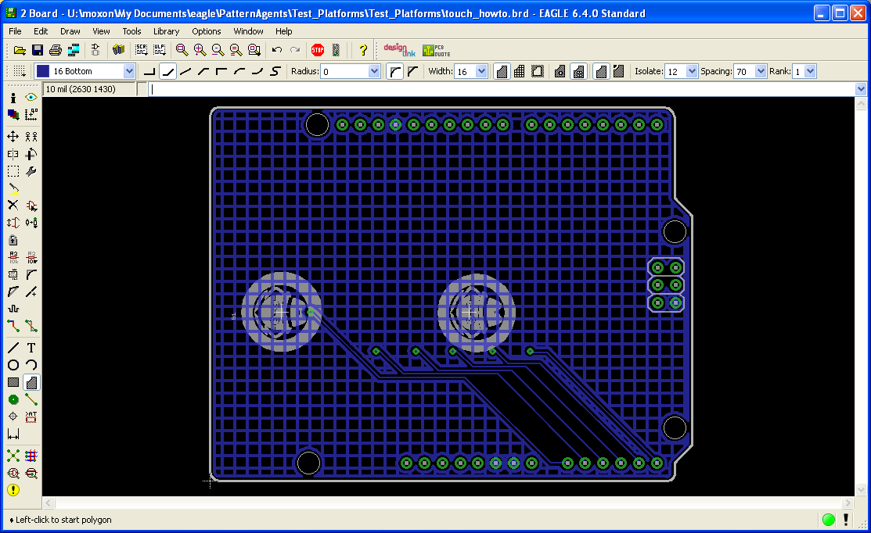
Task: Select the Route tool
Action: [13, 326]
